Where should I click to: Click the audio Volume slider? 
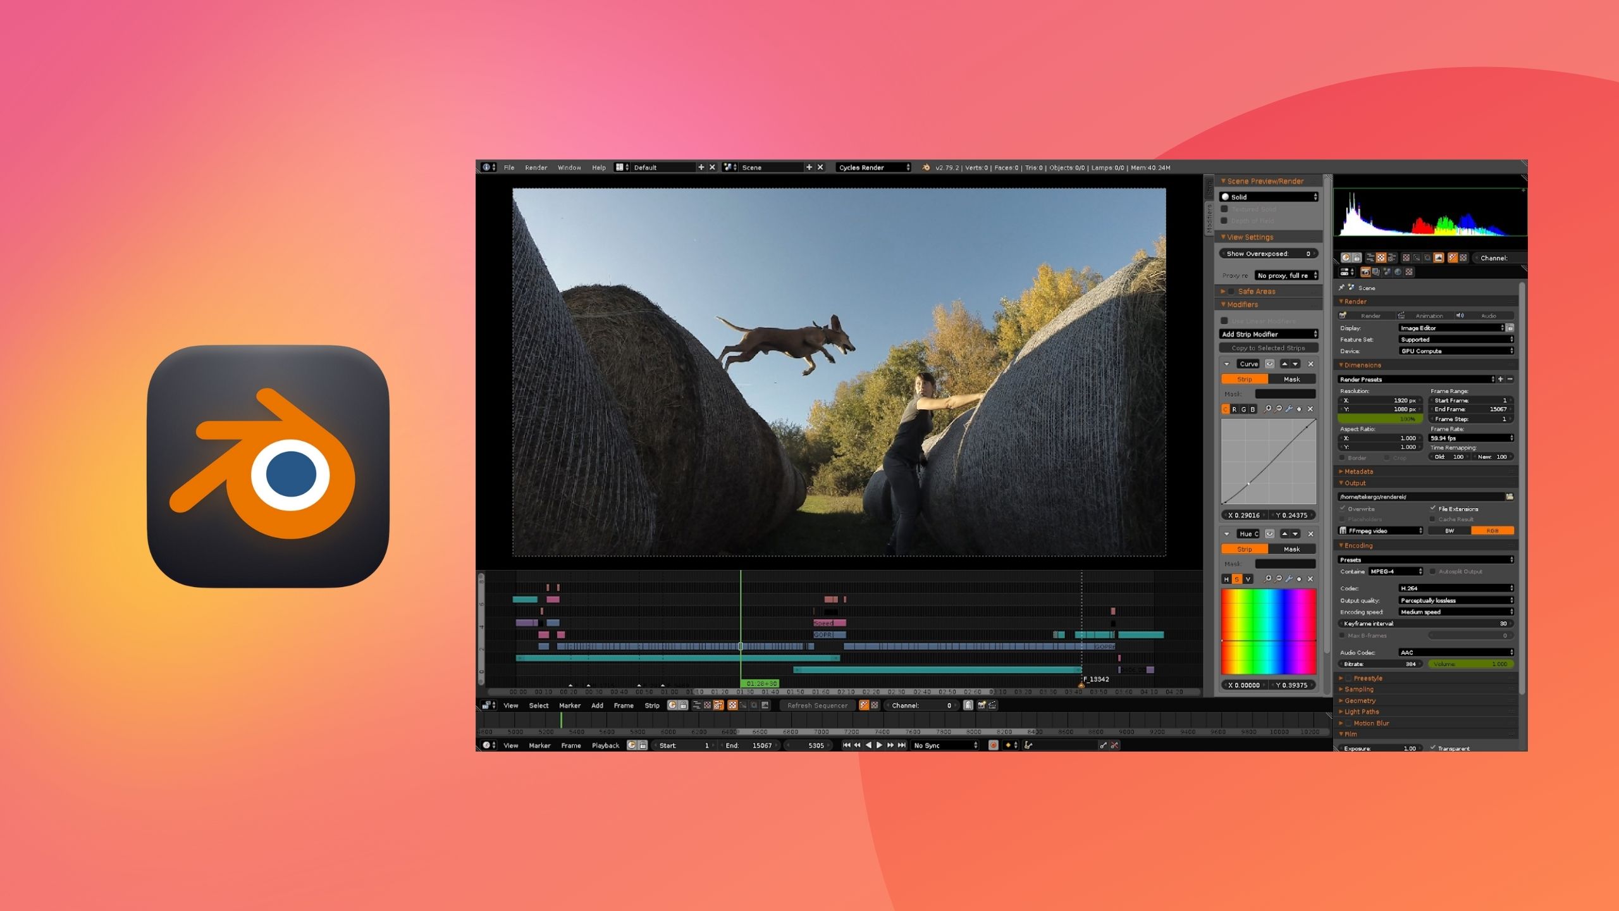[1471, 664]
